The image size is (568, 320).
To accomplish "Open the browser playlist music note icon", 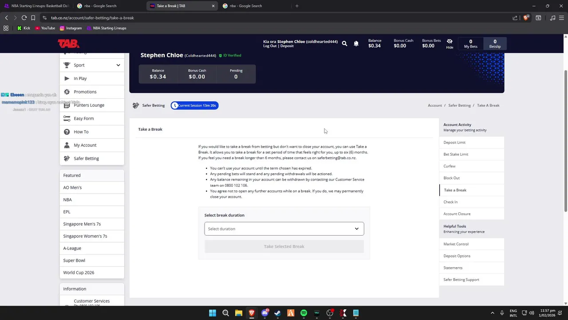I will [x=552, y=18].
